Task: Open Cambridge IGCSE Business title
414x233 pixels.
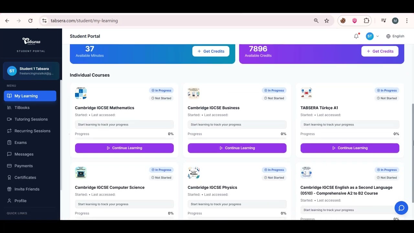Action: [x=213, y=108]
